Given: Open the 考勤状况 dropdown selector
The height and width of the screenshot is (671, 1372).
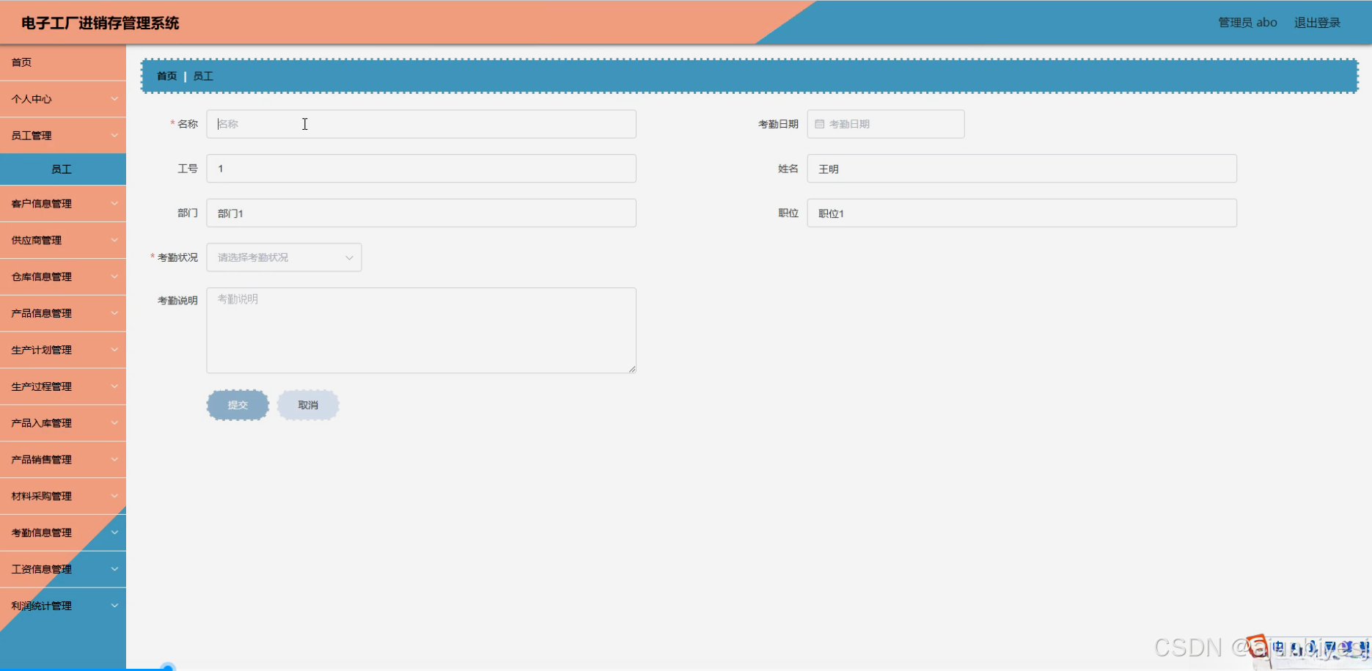Looking at the screenshot, I should 285,257.
